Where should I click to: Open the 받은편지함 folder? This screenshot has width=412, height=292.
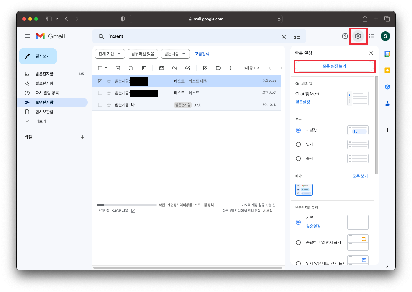tap(44, 74)
